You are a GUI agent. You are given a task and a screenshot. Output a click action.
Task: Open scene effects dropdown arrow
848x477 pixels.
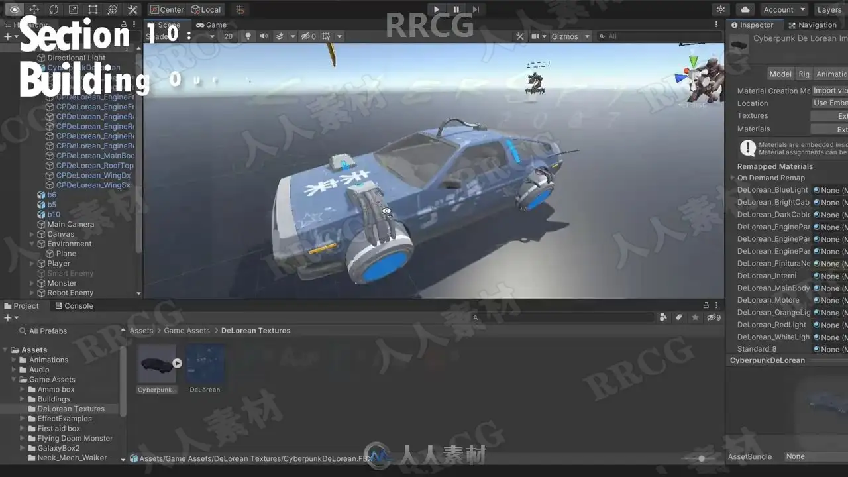292,36
